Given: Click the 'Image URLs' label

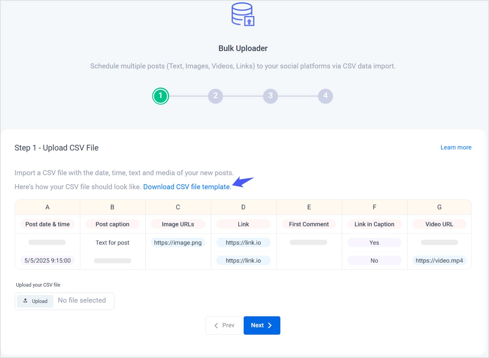Looking at the screenshot, I should point(178,224).
